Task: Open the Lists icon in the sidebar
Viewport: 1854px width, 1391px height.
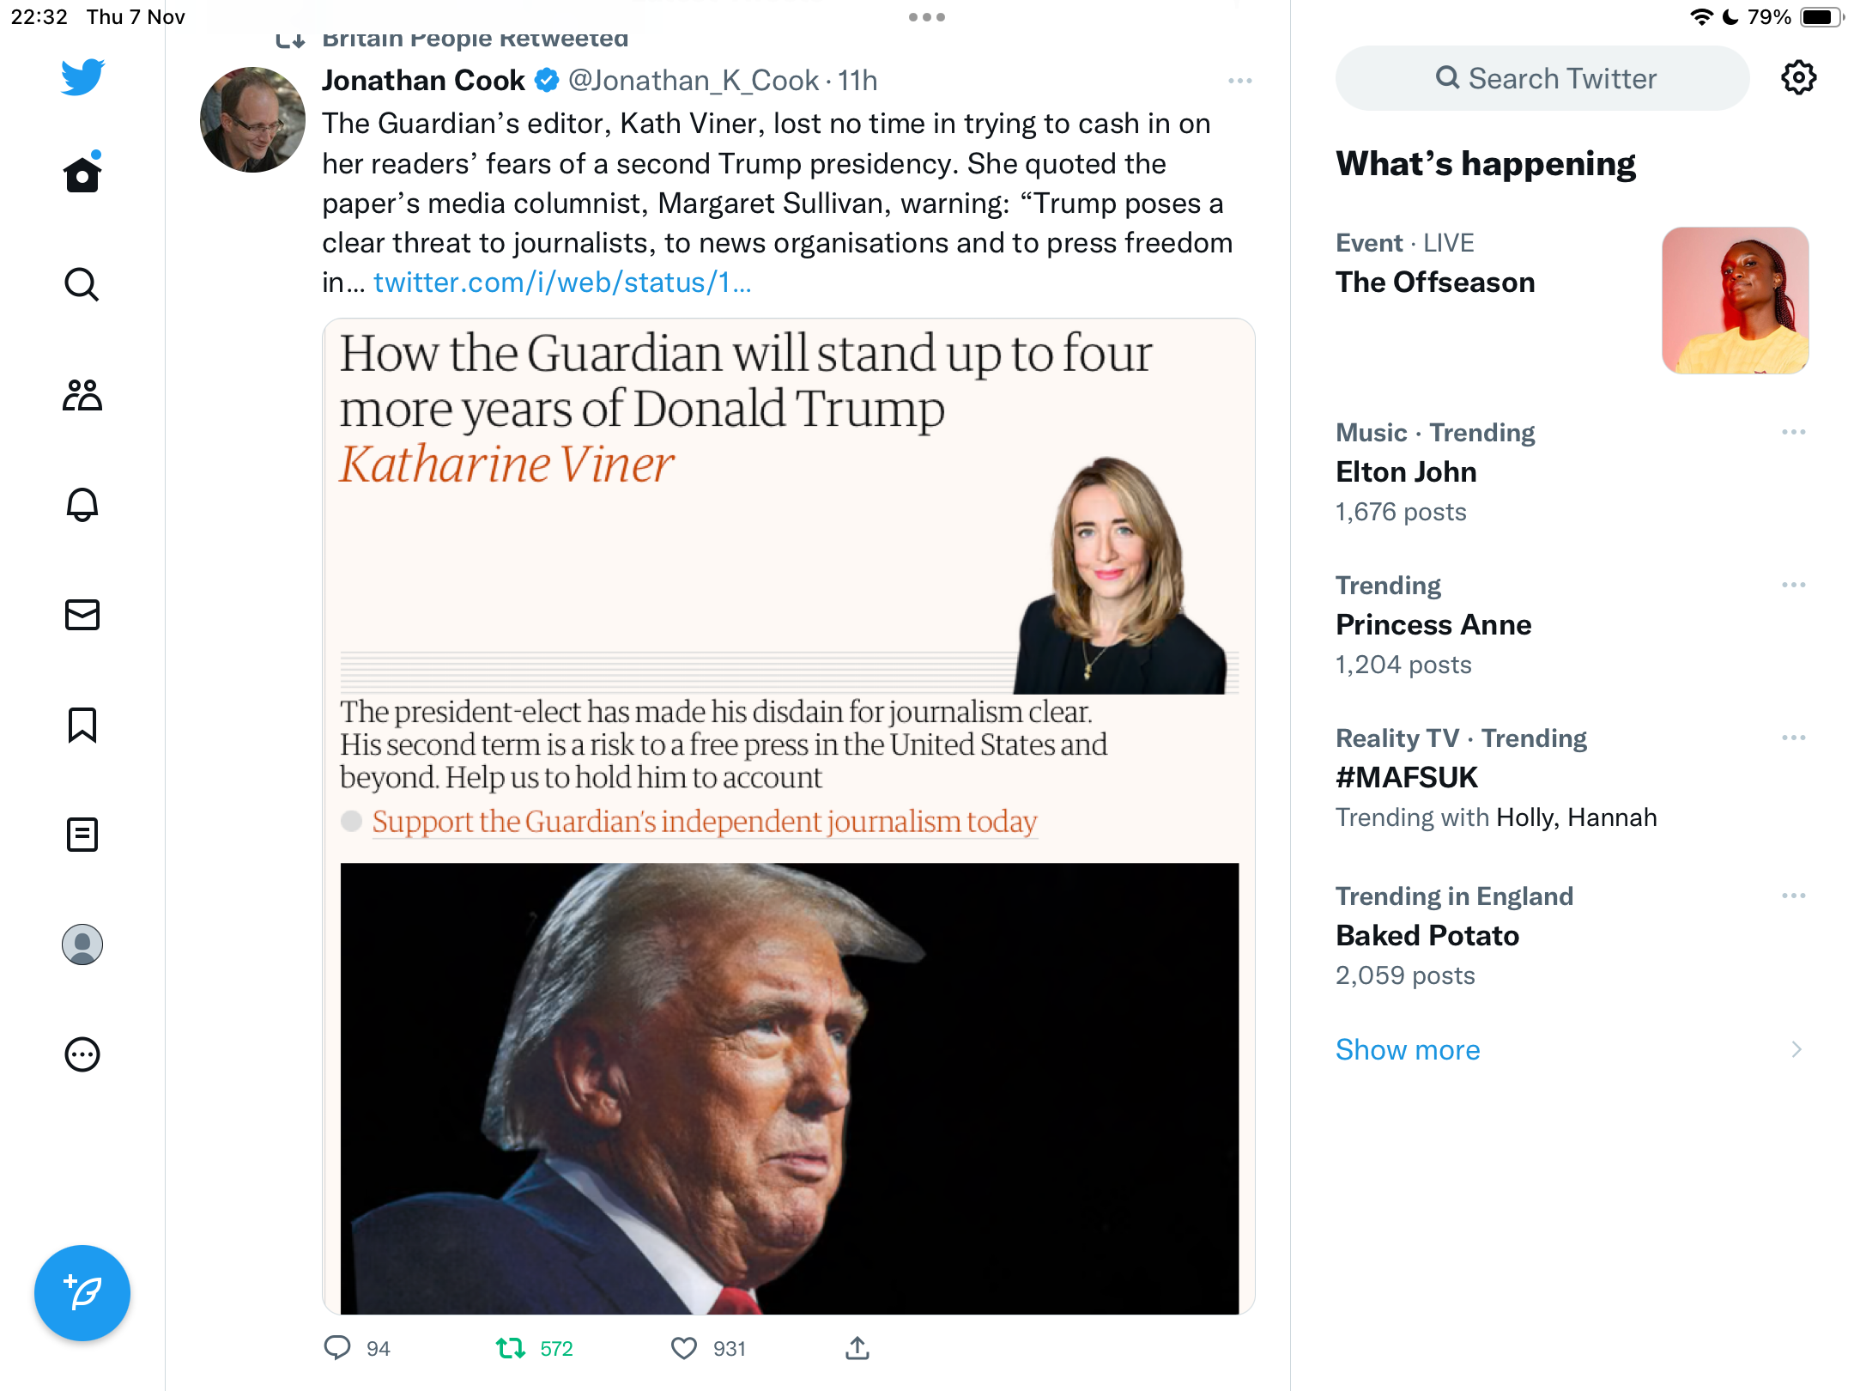Action: pyautogui.click(x=82, y=835)
